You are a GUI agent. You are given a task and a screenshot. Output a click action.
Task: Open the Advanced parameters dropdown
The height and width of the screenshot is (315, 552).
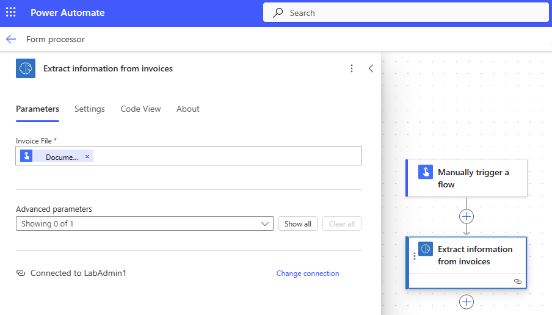144,223
